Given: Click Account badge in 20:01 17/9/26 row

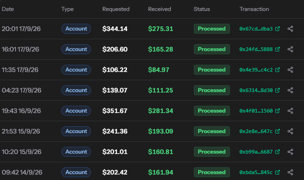Looking at the screenshot, I should [76, 29].
